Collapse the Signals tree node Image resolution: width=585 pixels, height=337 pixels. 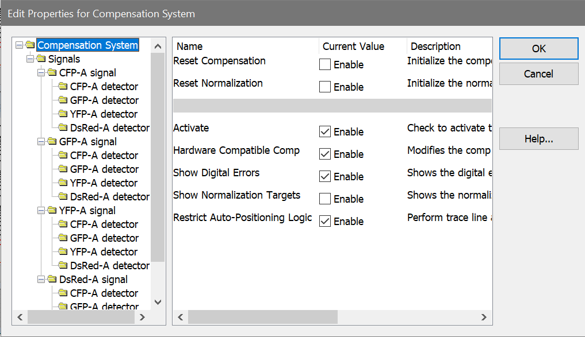(x=30, y=59)
